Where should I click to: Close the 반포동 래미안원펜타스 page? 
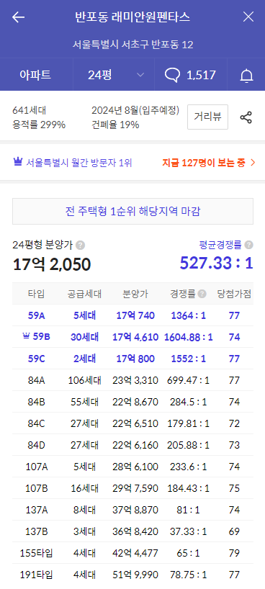click(x=248, y=17)
